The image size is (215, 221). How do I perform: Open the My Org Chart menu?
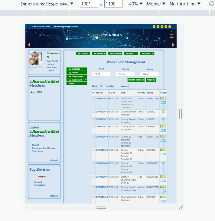click(x=83, y=53)
